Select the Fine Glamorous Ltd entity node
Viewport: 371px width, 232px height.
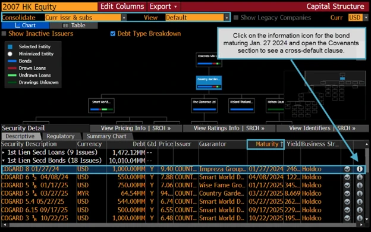pyautogui.click(x=204, y=105)
